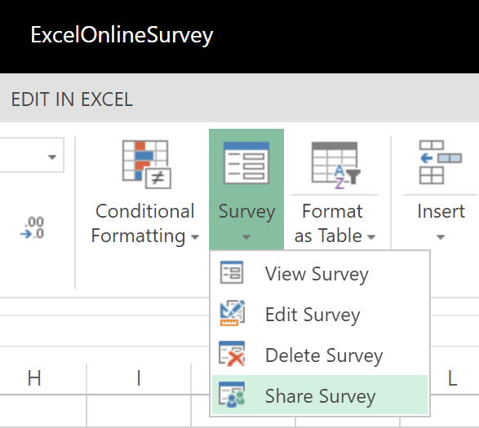Click the Edit Survey pencil icon
The height and width of the screenshot is (428, 479).
(233, 313)
